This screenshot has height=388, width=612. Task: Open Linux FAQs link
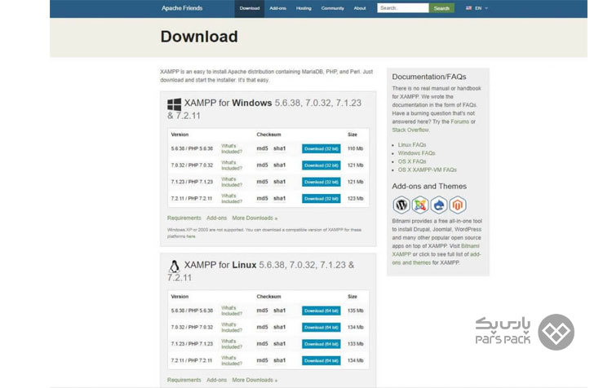pos(412,144)
